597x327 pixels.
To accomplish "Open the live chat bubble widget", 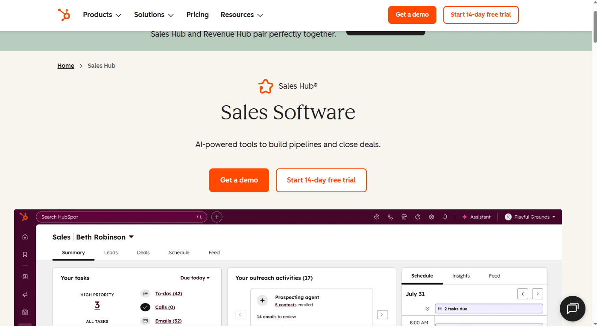I will [573, 309].
